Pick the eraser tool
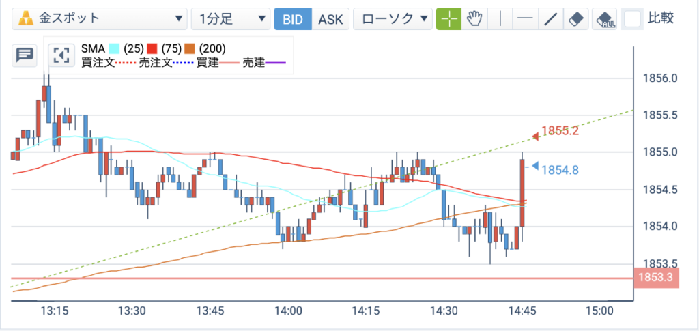This screenshot has width=699, height=331. click(576, 19)
